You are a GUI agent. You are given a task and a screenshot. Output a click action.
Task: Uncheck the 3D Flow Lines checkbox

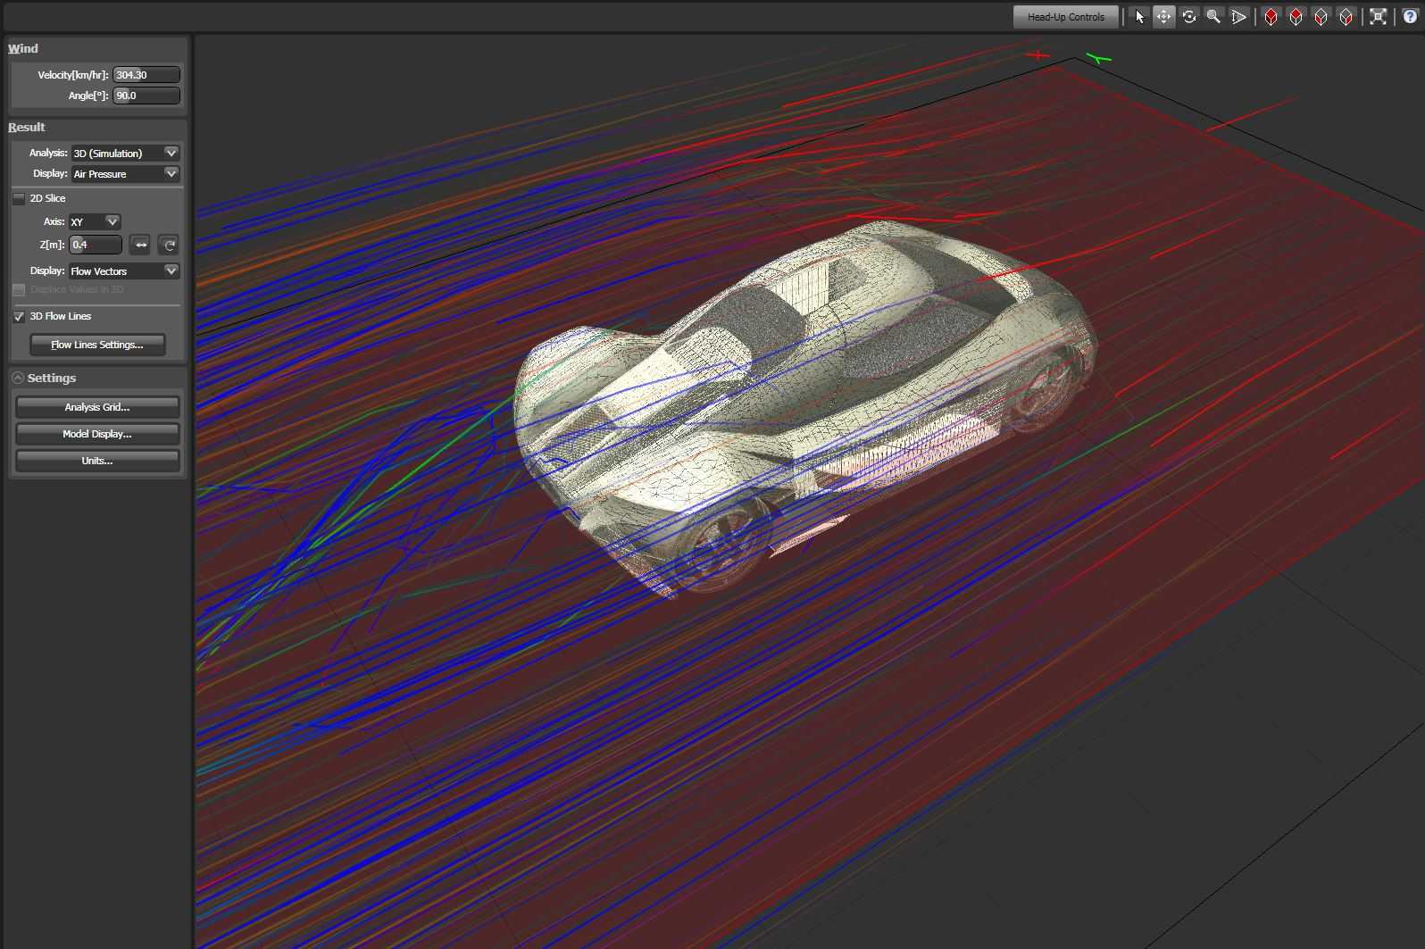(19, 316)
